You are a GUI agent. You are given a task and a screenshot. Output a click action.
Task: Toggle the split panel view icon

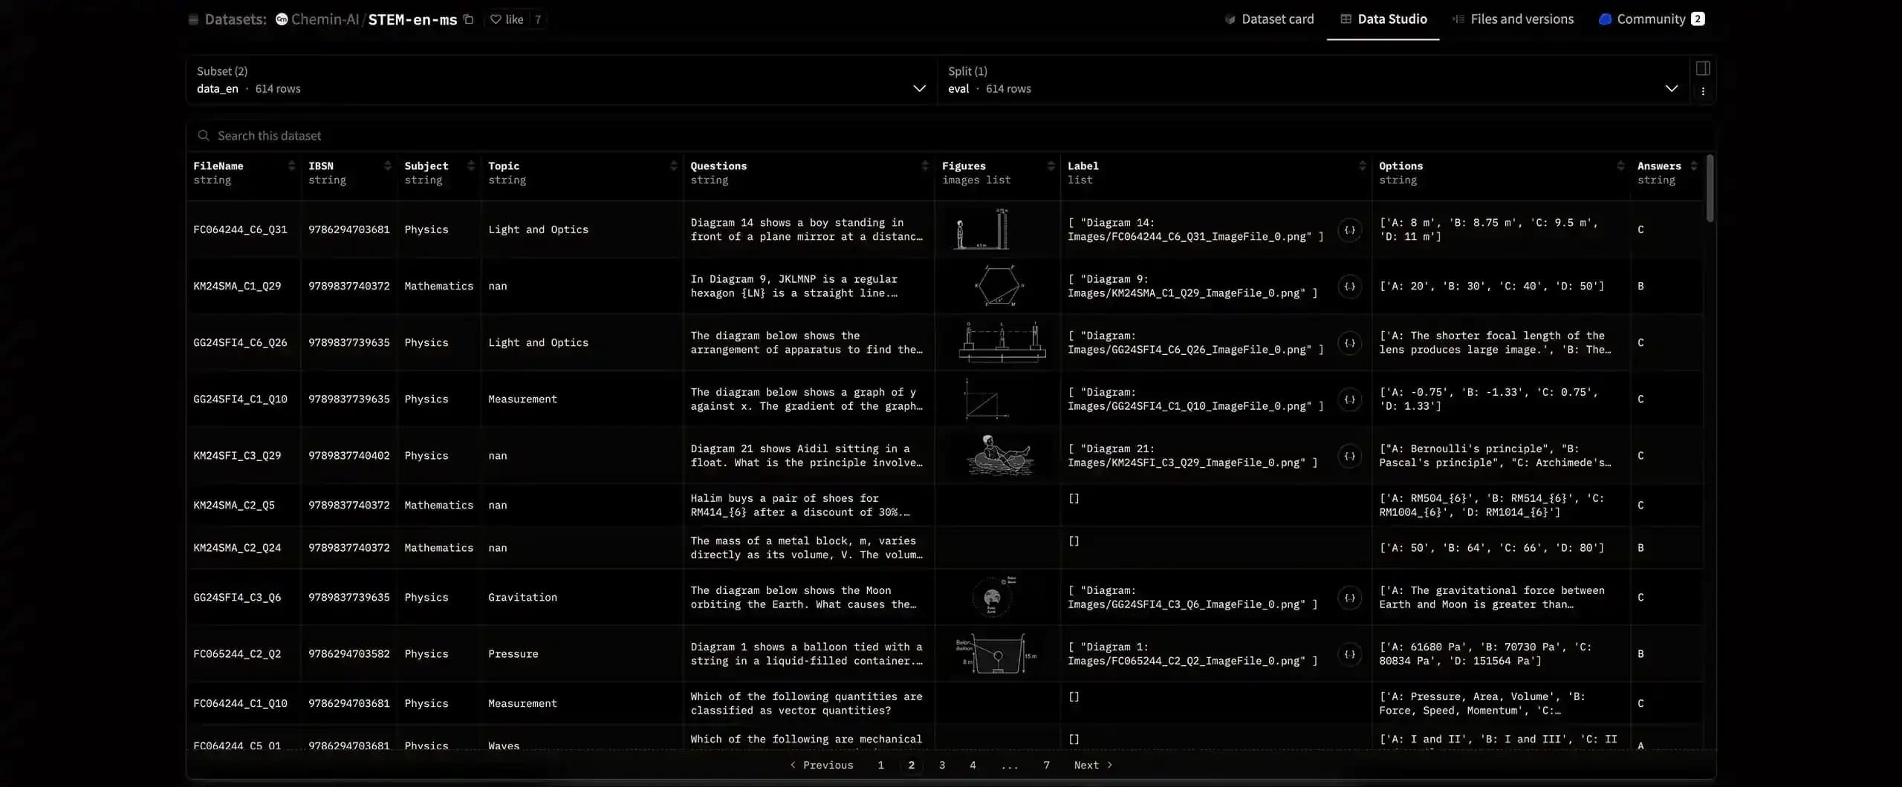(x=1703, y=68)
